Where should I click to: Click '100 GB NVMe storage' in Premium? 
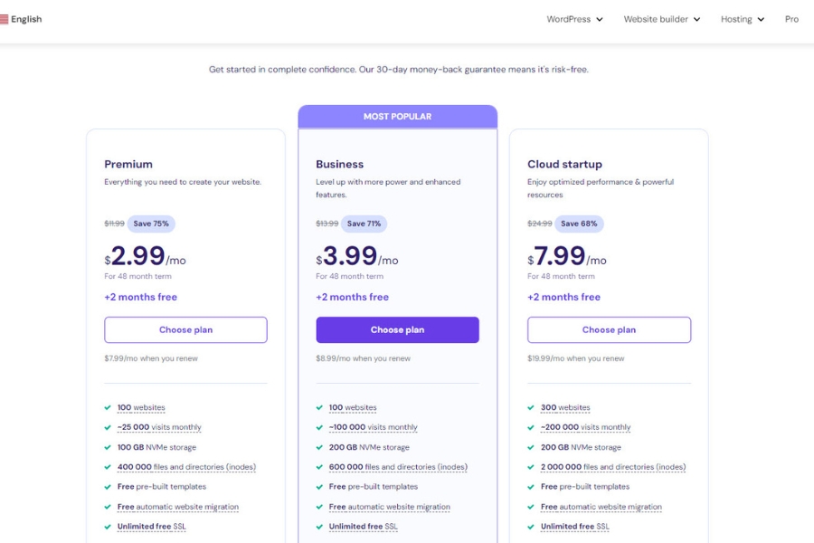pos(156,447)
